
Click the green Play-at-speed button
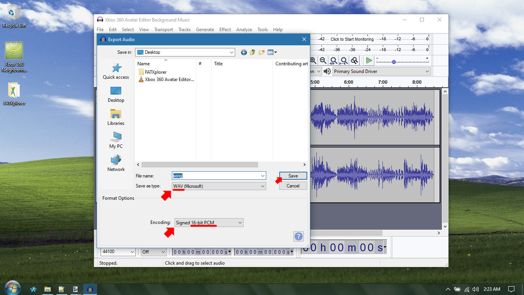369,61
